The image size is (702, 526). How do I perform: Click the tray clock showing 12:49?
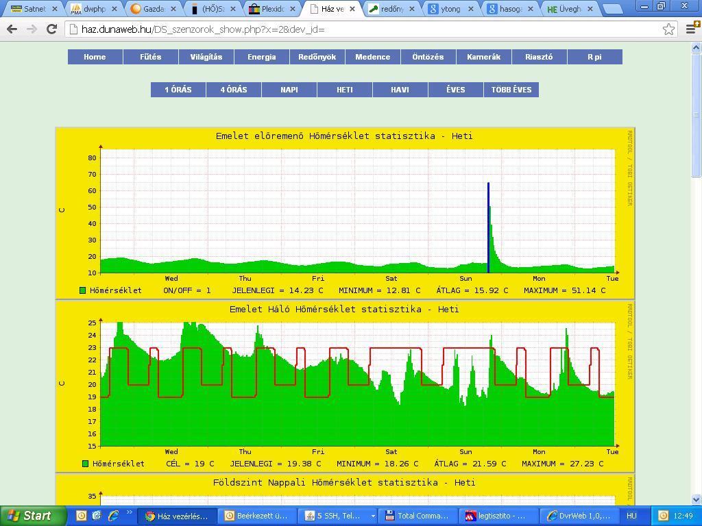pos(683,516)
